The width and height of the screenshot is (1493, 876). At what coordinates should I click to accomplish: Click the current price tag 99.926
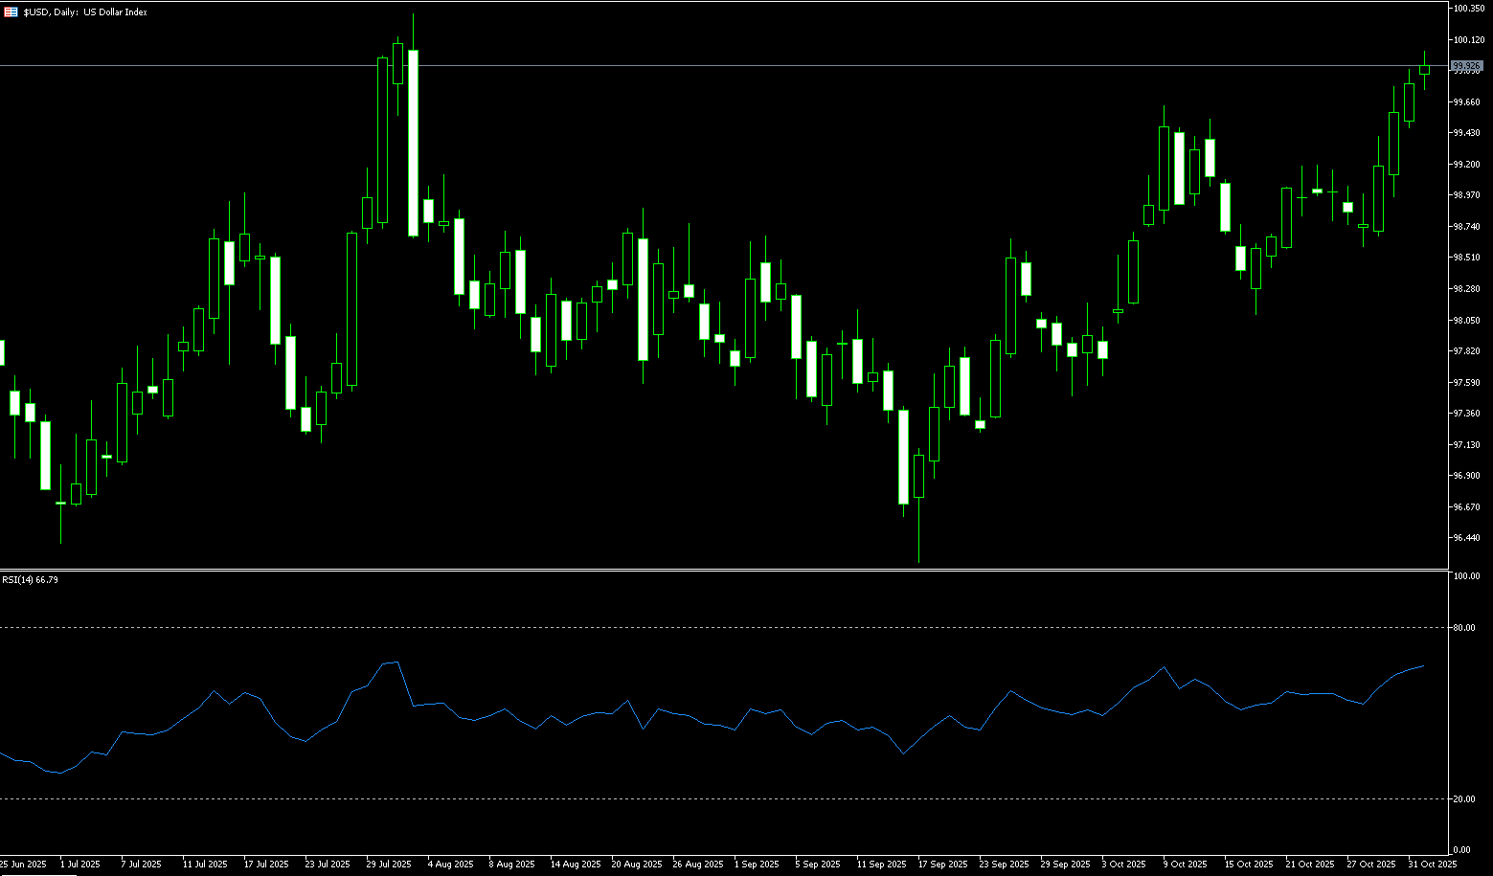1466,66
